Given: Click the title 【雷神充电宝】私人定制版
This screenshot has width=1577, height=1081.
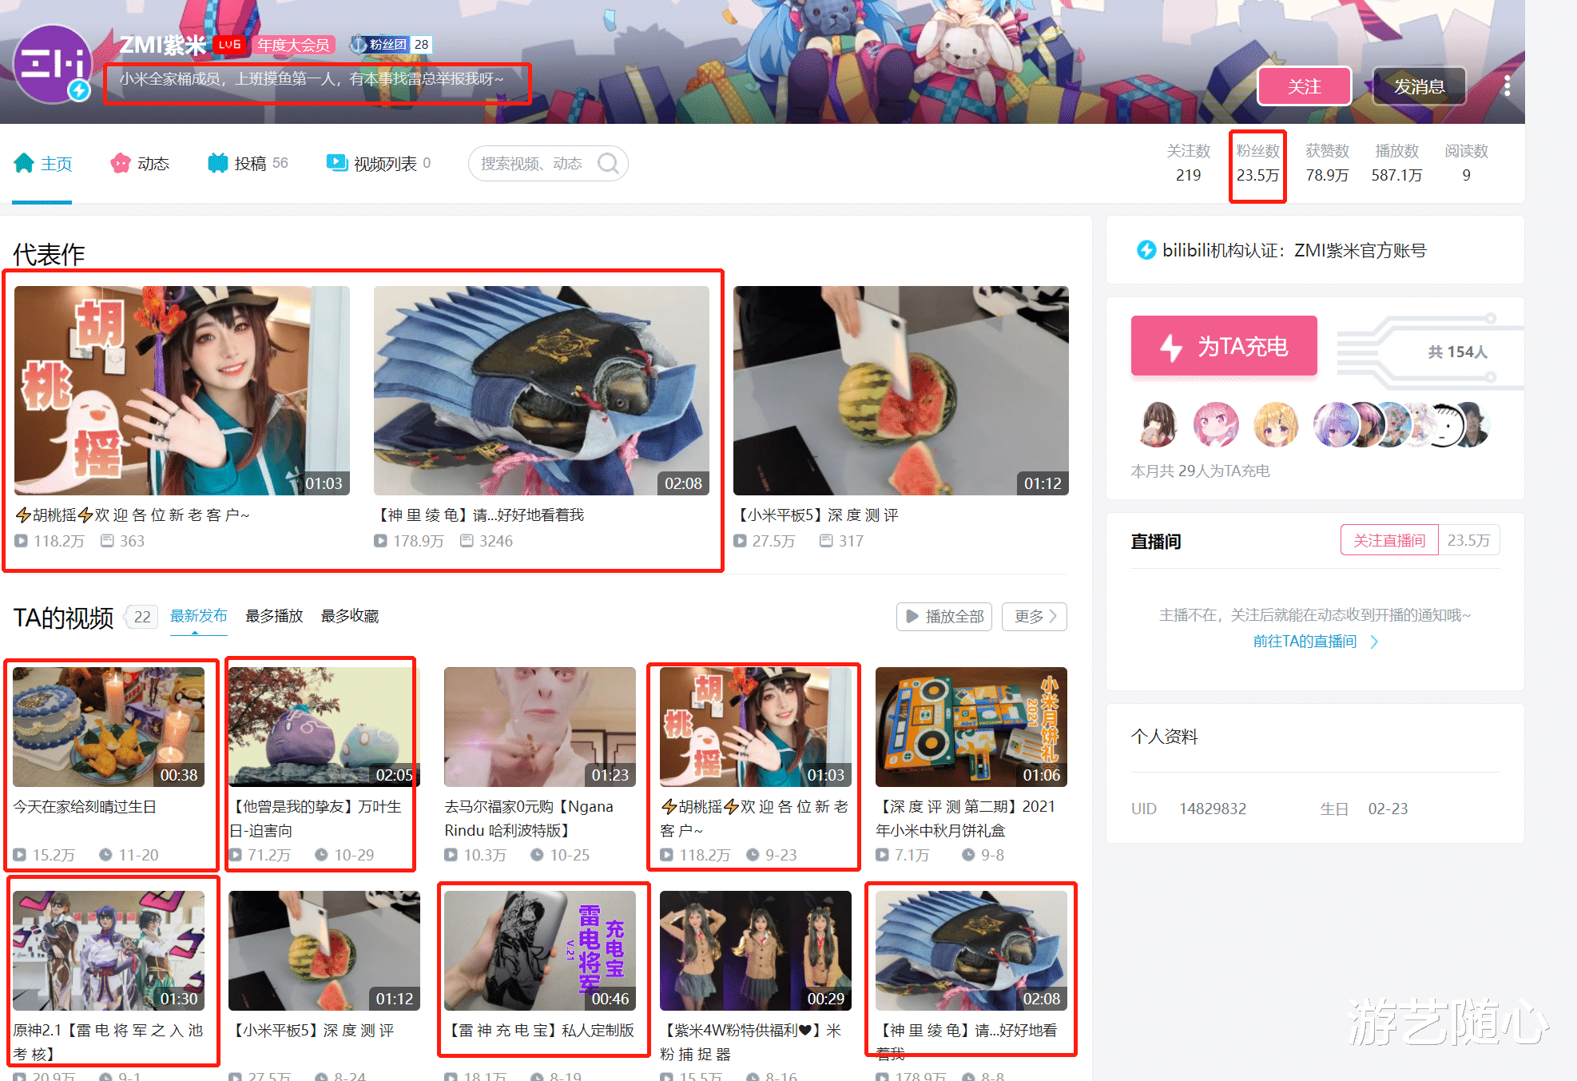Looking at the screenshot, I should [x=539, y=1031].
